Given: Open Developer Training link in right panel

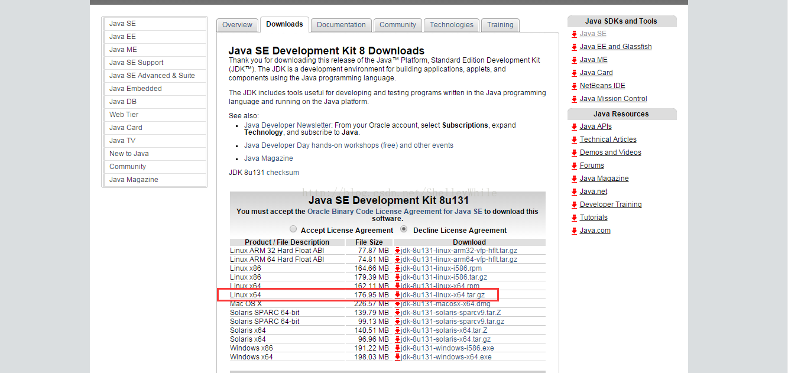Looking at the screenshot, I should (x=611, y=205).
